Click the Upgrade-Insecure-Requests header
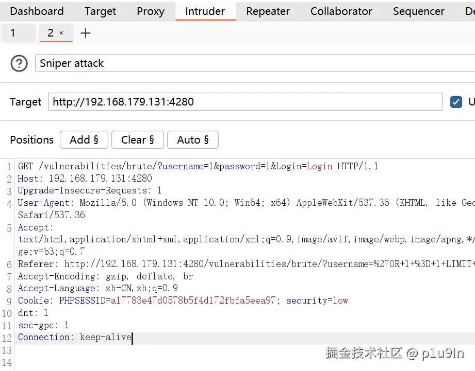Image resolution: width=475 pixels, height=371 pixels. [x=89, y=190]
